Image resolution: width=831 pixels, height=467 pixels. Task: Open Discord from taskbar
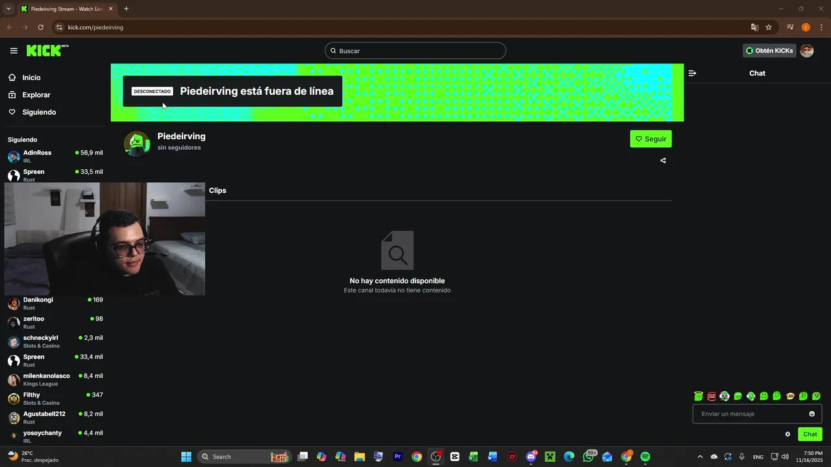[x=531, y=457]
